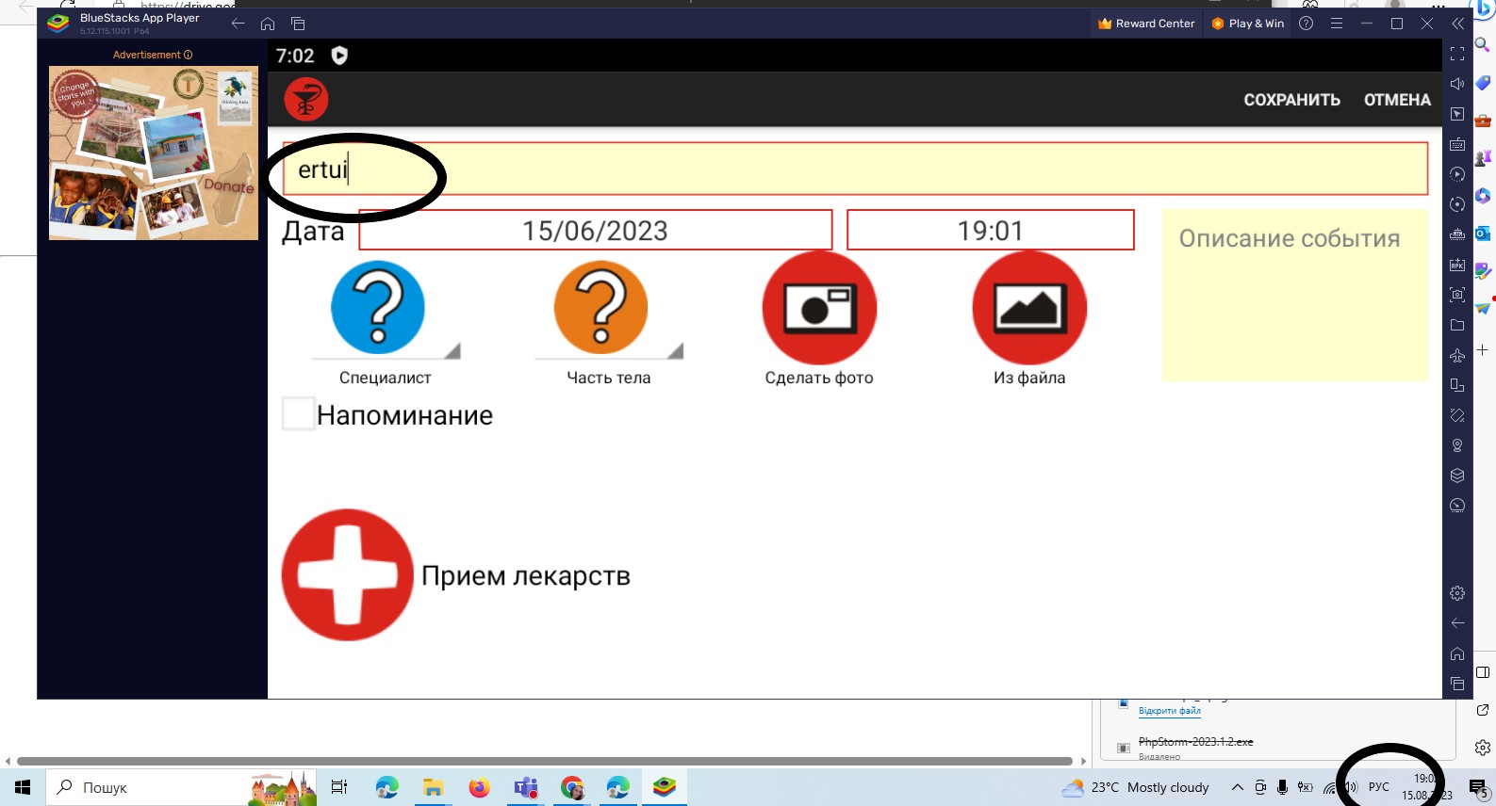The width and height of the screenshot is (1496, 806).
Task: Click ОТМЕНА to cancel
Action: point(1397,100)
